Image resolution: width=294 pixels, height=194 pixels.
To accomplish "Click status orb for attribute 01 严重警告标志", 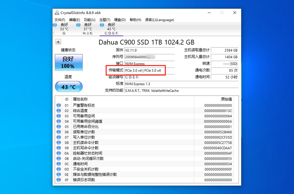I will click(x=58, y=105).
